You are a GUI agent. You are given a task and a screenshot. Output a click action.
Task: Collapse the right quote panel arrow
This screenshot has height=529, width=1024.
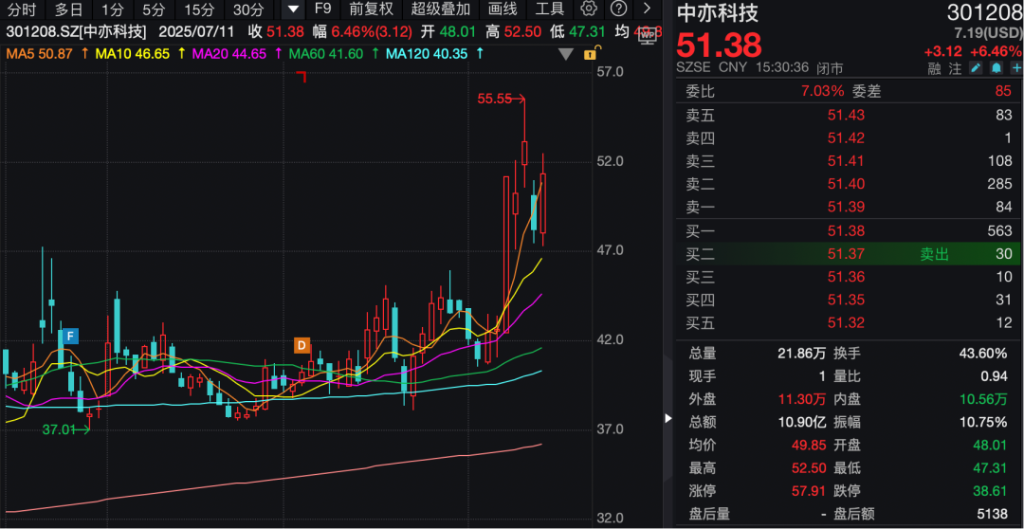(x=667, y=419)
